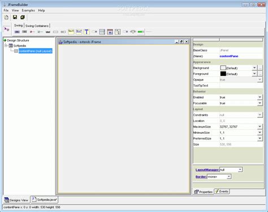268x212 pixels.
Task: Click the Background color swatch
Action: click(x=223, y=67)
